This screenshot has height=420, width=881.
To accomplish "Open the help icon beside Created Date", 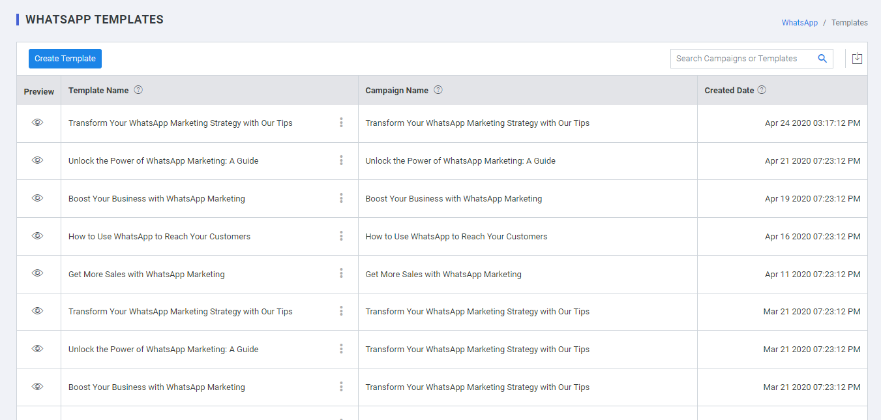I will pyautogui.click(x=762, y=90).
